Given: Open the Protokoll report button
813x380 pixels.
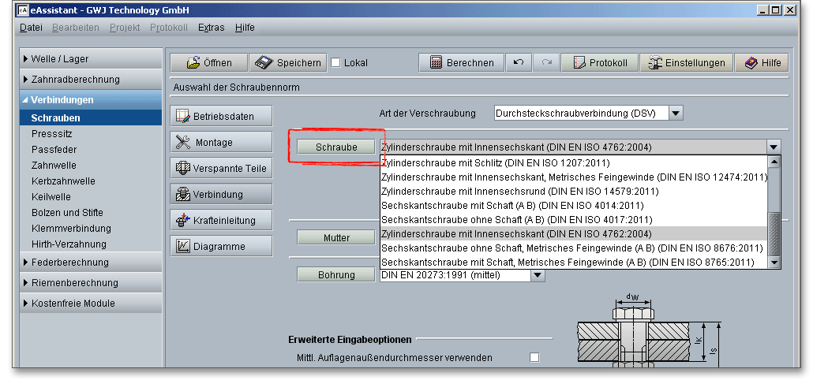Looking at the screenshot, I should coord(600,63).
